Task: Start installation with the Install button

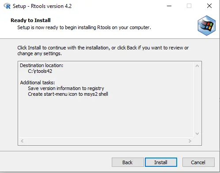Action: (161, 162)
